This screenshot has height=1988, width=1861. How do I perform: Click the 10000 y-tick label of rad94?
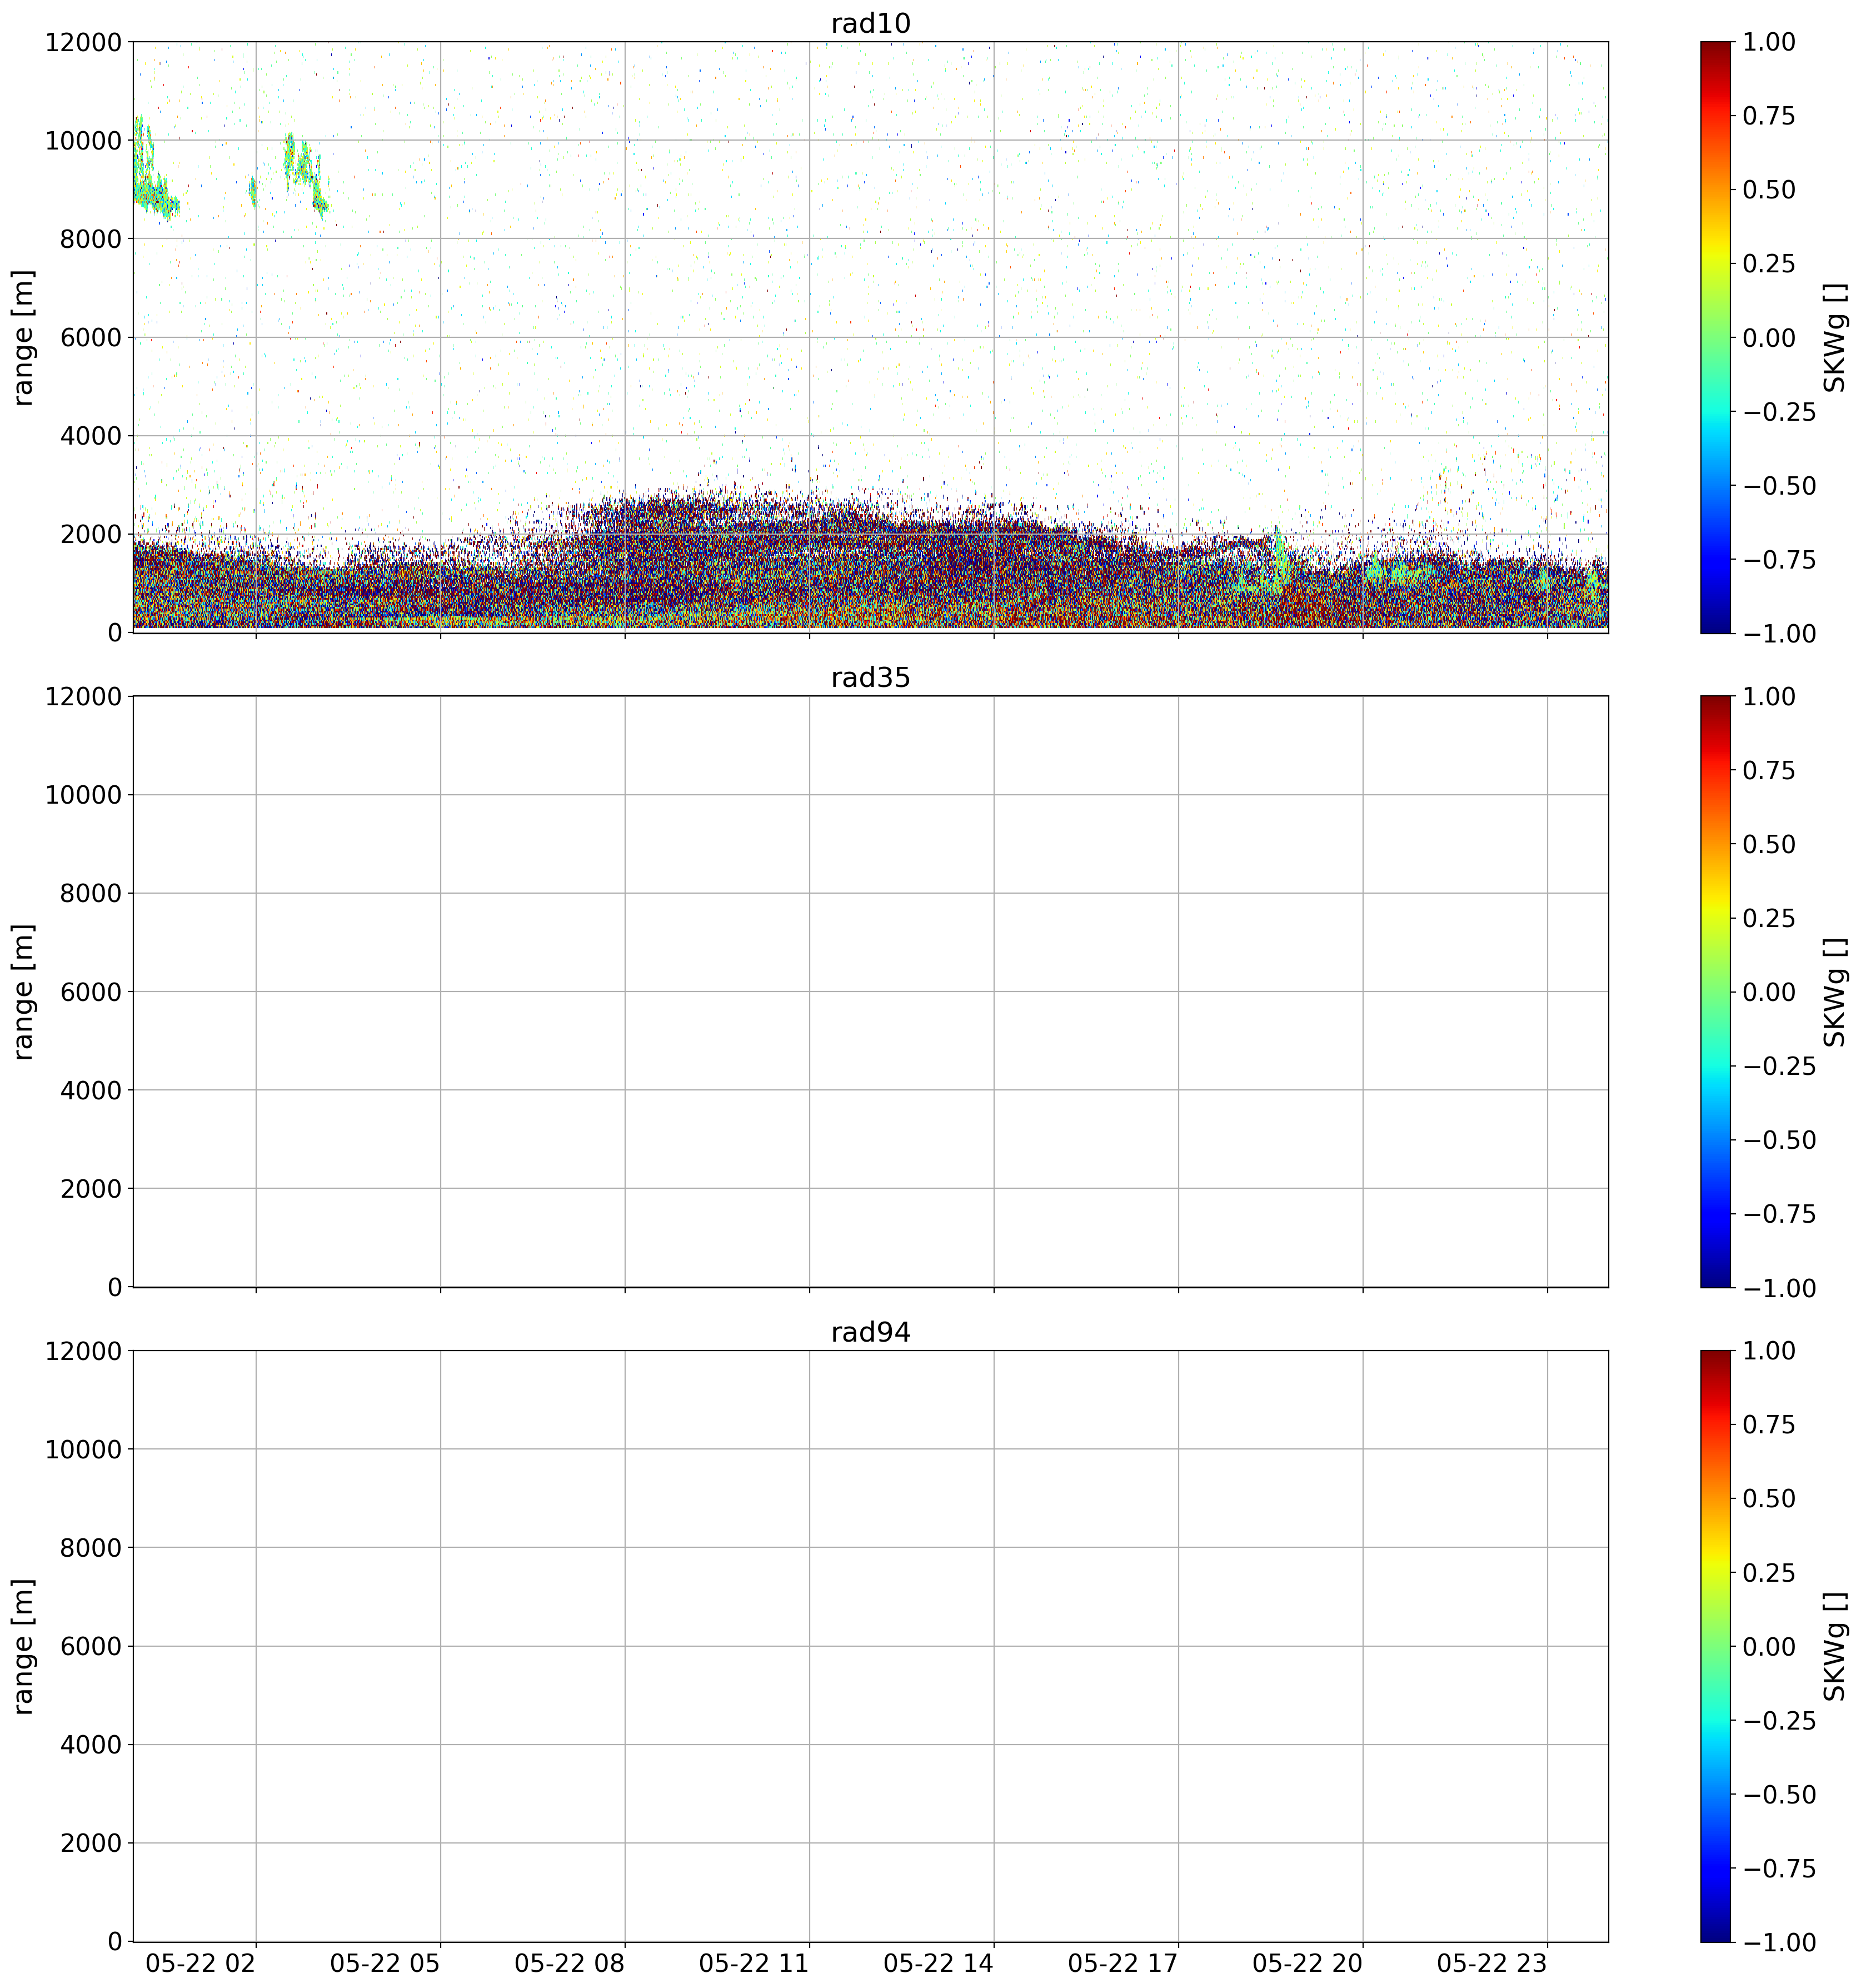coord(83,1449)
